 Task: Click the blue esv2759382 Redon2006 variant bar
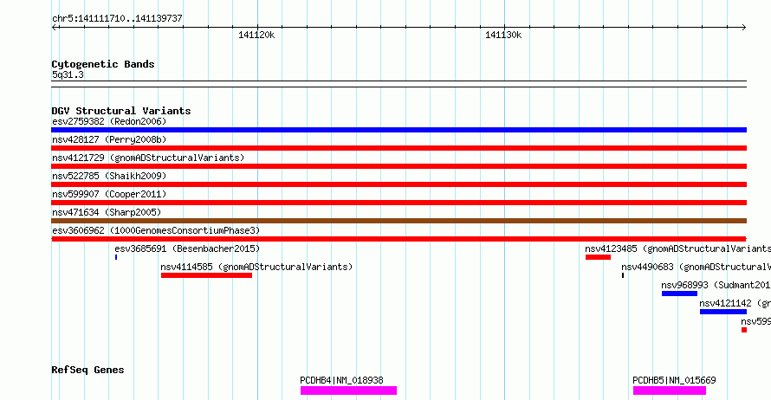[x=398, y=130]
